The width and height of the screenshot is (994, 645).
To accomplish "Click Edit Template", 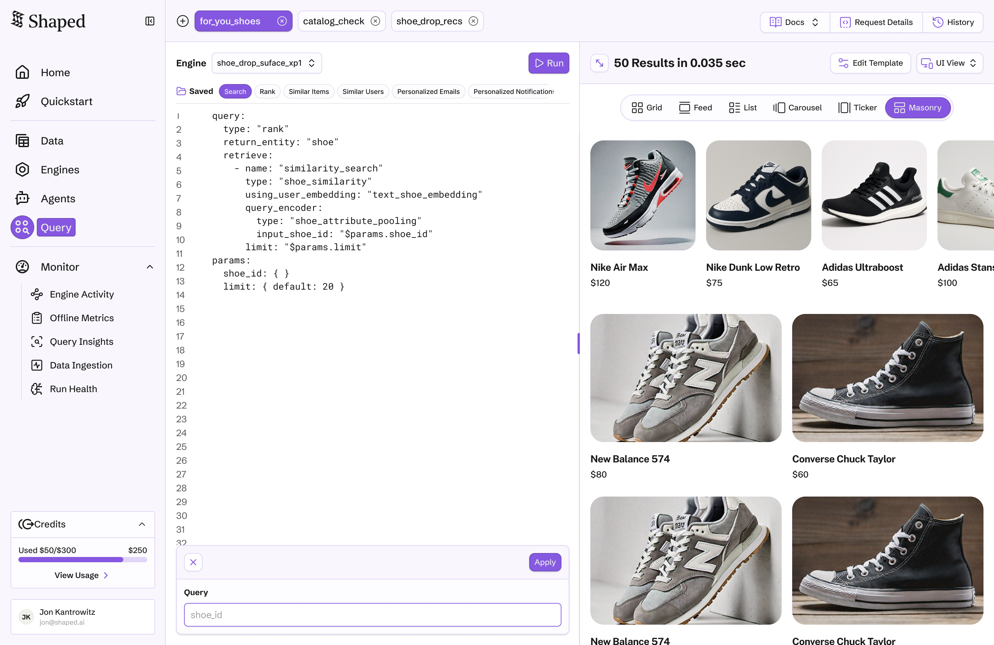I will pyautogui.click(x=870, y=63).
